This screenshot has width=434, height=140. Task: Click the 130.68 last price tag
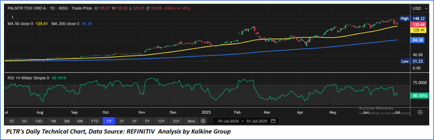tap(419, 24)
